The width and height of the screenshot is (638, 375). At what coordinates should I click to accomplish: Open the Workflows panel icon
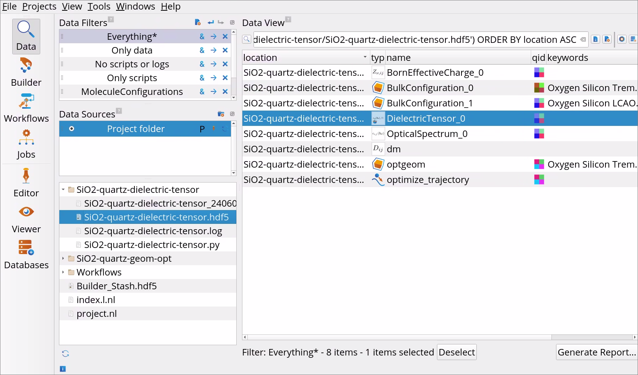pos(26,108)
